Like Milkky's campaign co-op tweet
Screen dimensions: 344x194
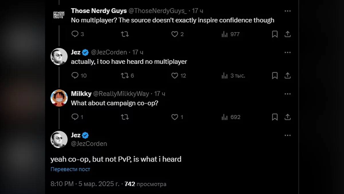tap(175, 117)
